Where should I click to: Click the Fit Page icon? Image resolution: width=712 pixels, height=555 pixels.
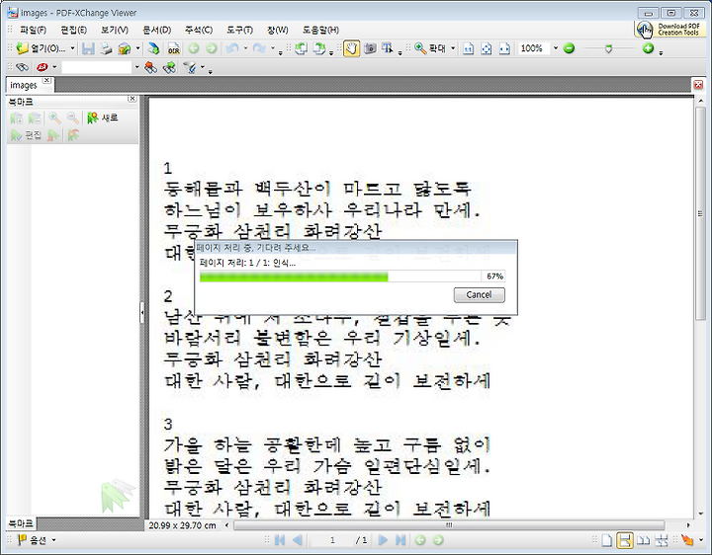point(486,48)
